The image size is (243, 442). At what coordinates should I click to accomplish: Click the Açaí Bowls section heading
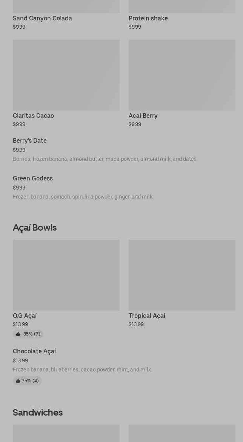(x=35, y=227)
